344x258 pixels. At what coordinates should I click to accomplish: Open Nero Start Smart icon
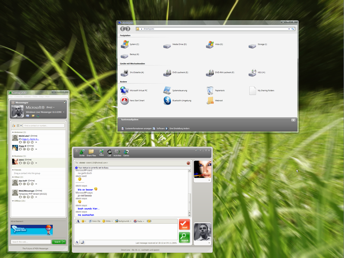(125, 101)
